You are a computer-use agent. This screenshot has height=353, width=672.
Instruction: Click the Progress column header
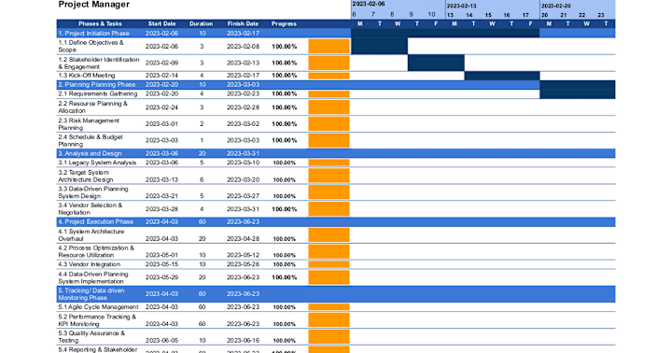(284, 24)
